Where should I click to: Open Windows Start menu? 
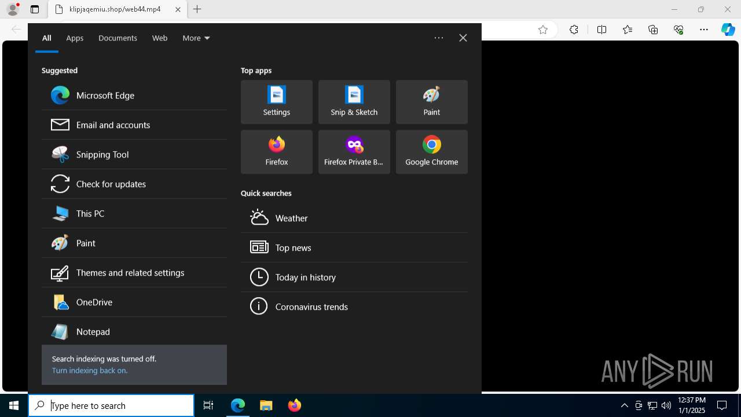click(x=14, y=405)
